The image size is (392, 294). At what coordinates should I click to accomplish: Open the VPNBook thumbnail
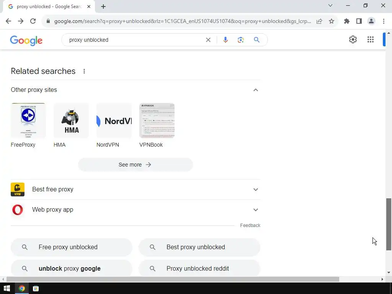tap(157, 121)
